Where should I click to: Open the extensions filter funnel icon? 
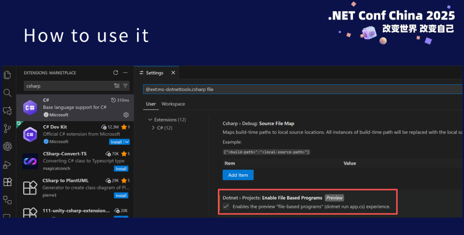point(125,86)
